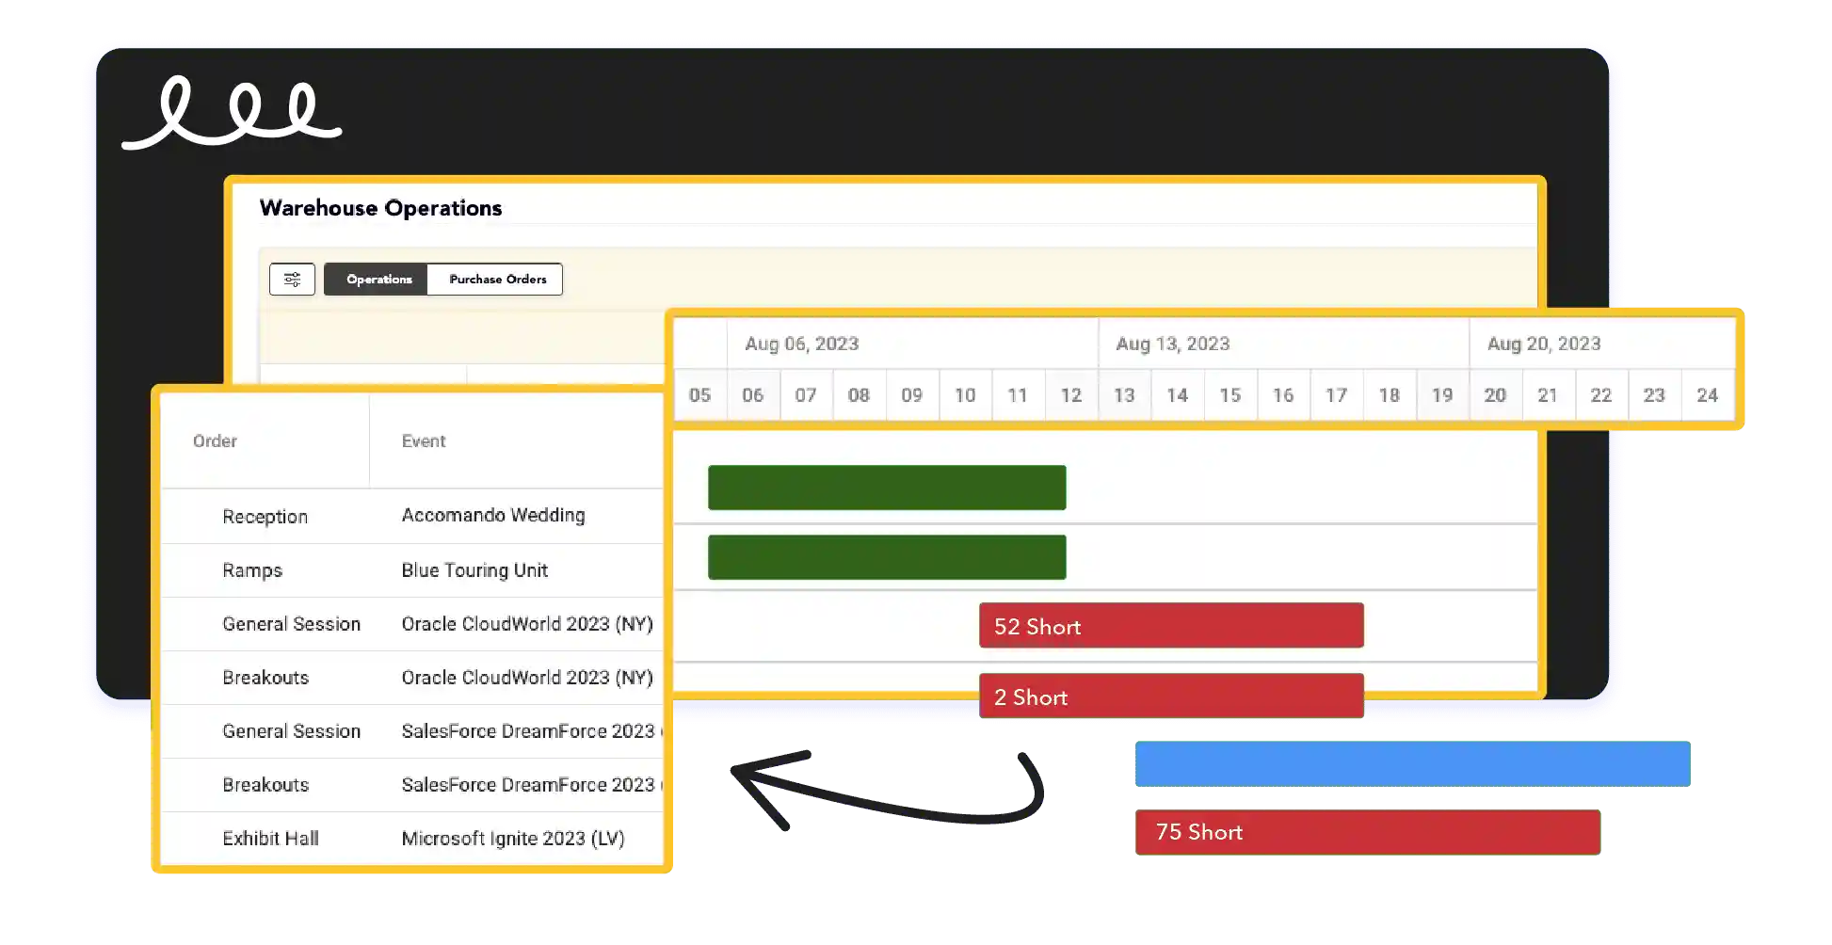Click the Accomando Wedding green bar
The image size is (1832, 945).
(x=886, y=488)
